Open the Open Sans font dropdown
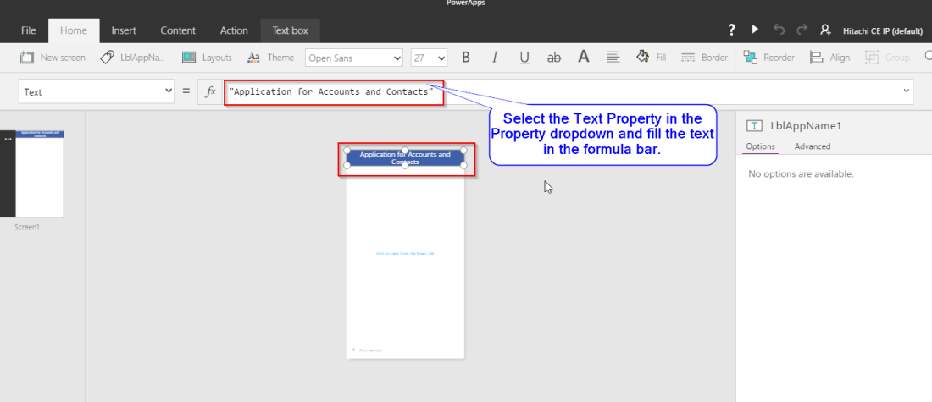932x402 pixels. pyautogui.click(x=354, y=58)
